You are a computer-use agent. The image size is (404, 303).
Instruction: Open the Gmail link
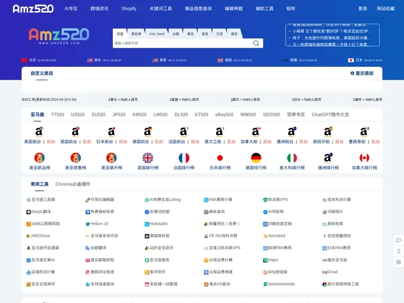tap(330, 272)
